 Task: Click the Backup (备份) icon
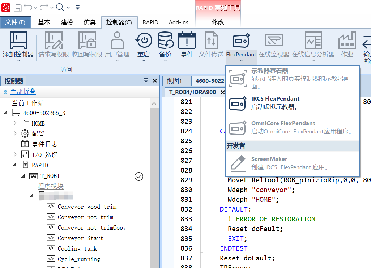[165, 40]
